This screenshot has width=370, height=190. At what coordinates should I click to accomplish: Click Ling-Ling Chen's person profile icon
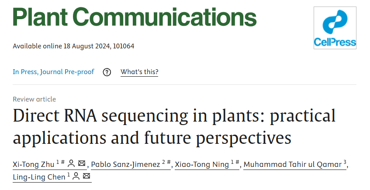(x=76, y=176)
